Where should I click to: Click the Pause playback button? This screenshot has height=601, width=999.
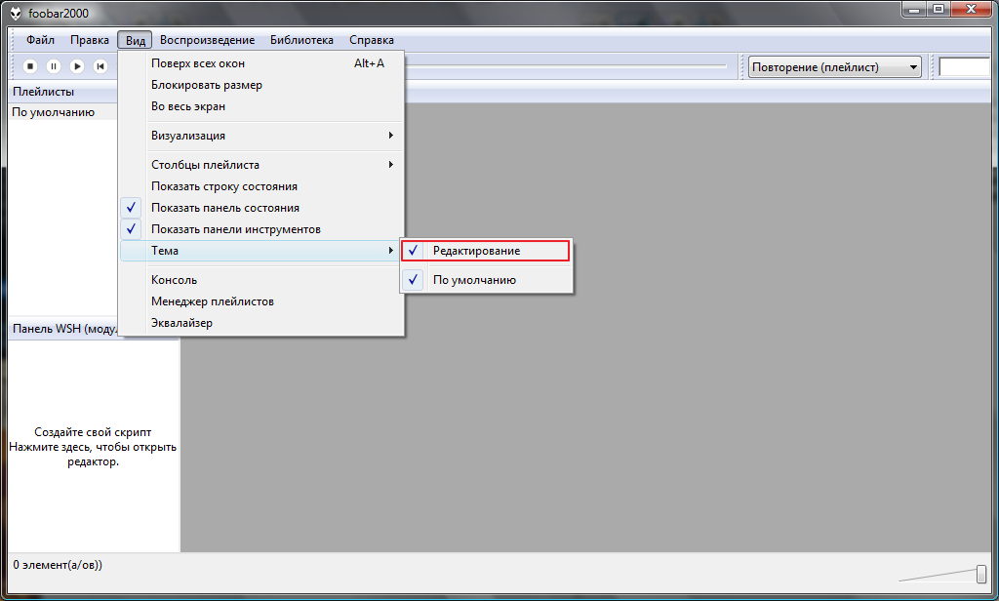click(x=54, y=66)
